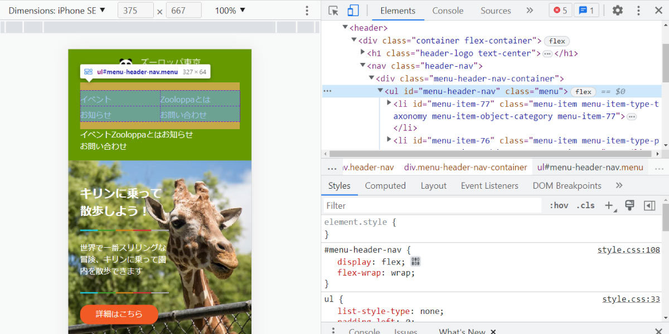
Task: Open the Customize DevTools three-dot menu
Action: (639, 11)
